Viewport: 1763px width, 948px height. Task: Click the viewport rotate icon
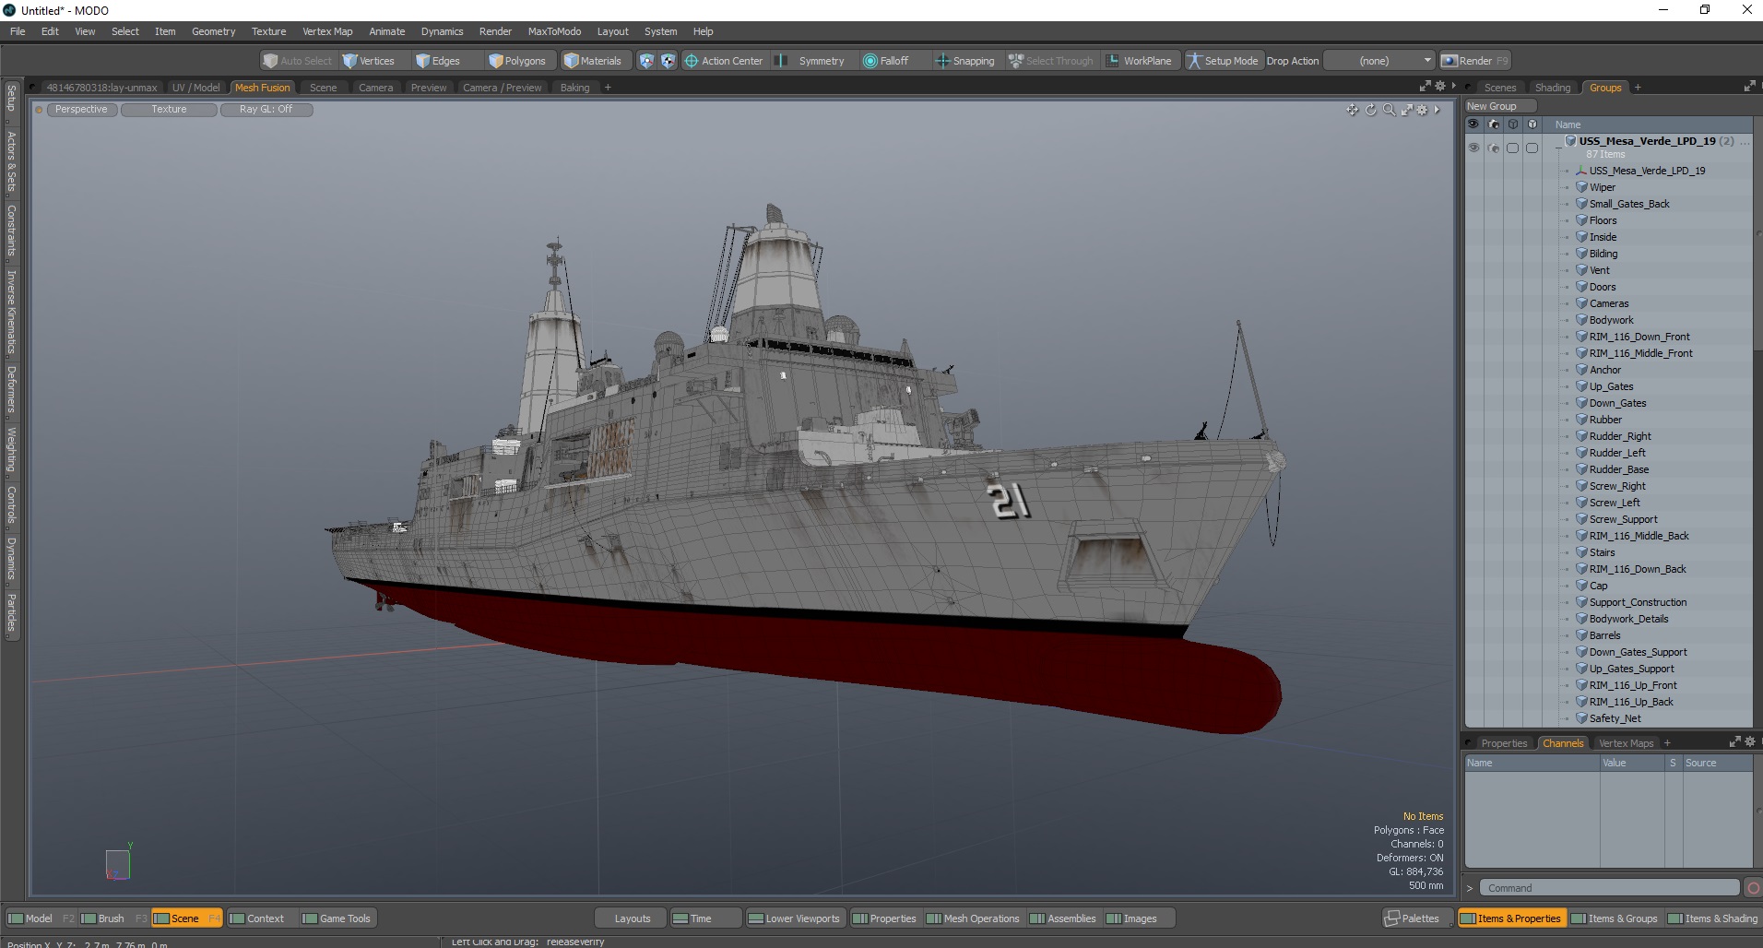(x=1370, y=110)
